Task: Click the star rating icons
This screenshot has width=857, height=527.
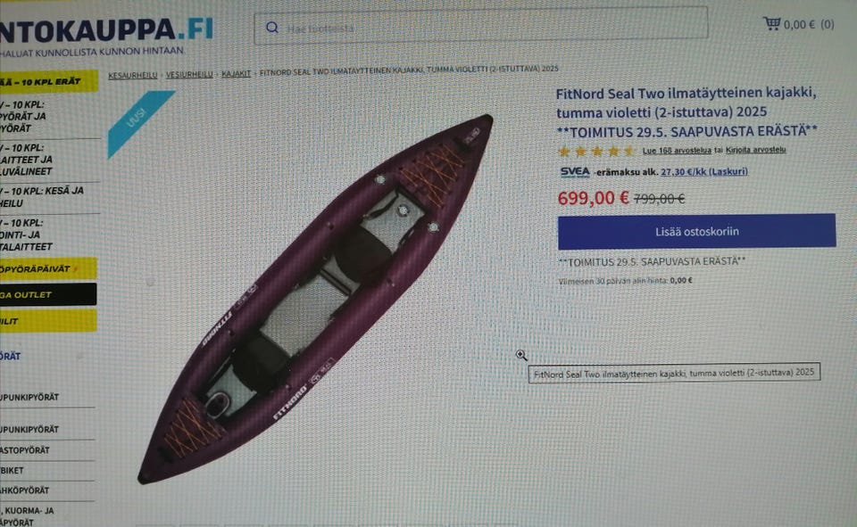Action: point(596,152)
